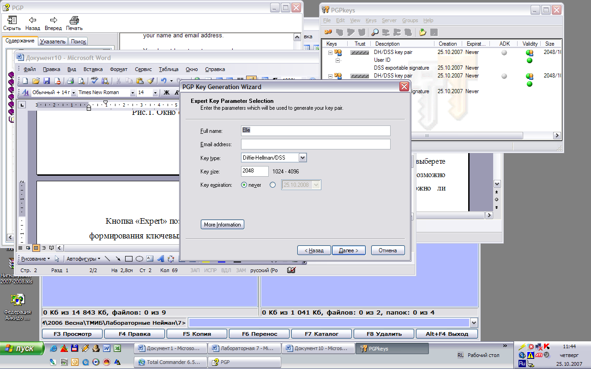Select the Oval drawing tool in Word

click(x=139, y=259)
